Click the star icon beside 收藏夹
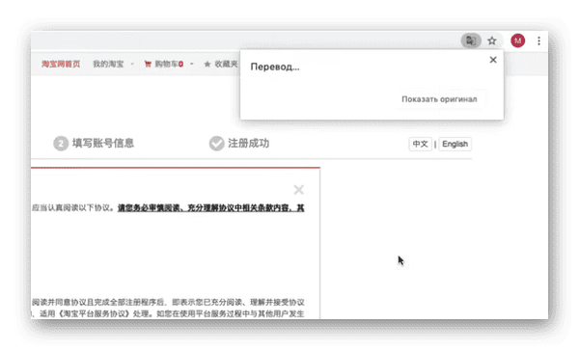Viewport: 579px width, 350px height. tap(207, 65)
